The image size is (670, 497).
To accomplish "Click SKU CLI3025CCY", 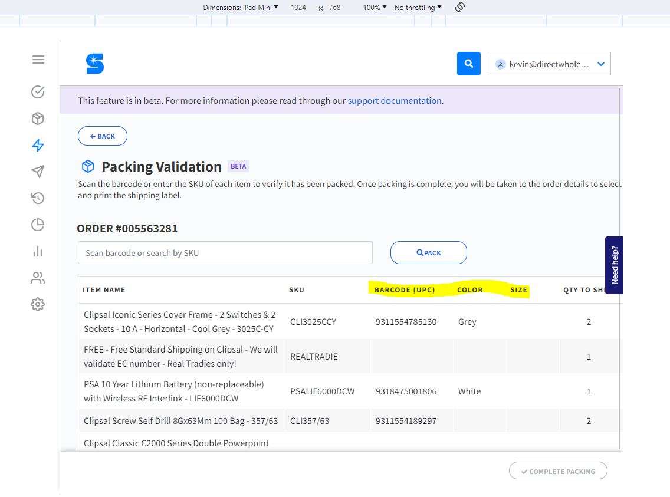I will (313, 321).
